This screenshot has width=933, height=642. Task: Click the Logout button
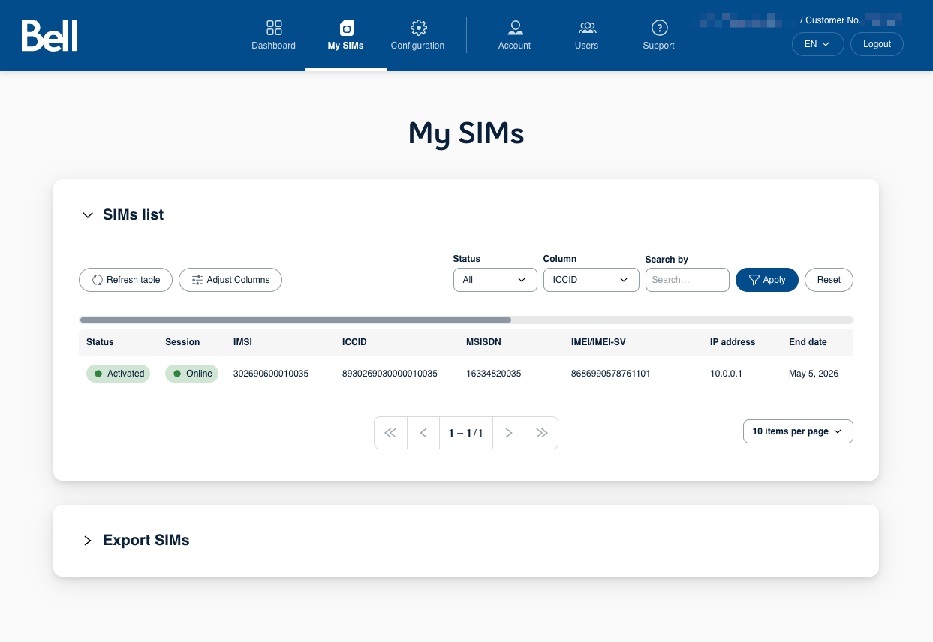(x=876, y=43)
